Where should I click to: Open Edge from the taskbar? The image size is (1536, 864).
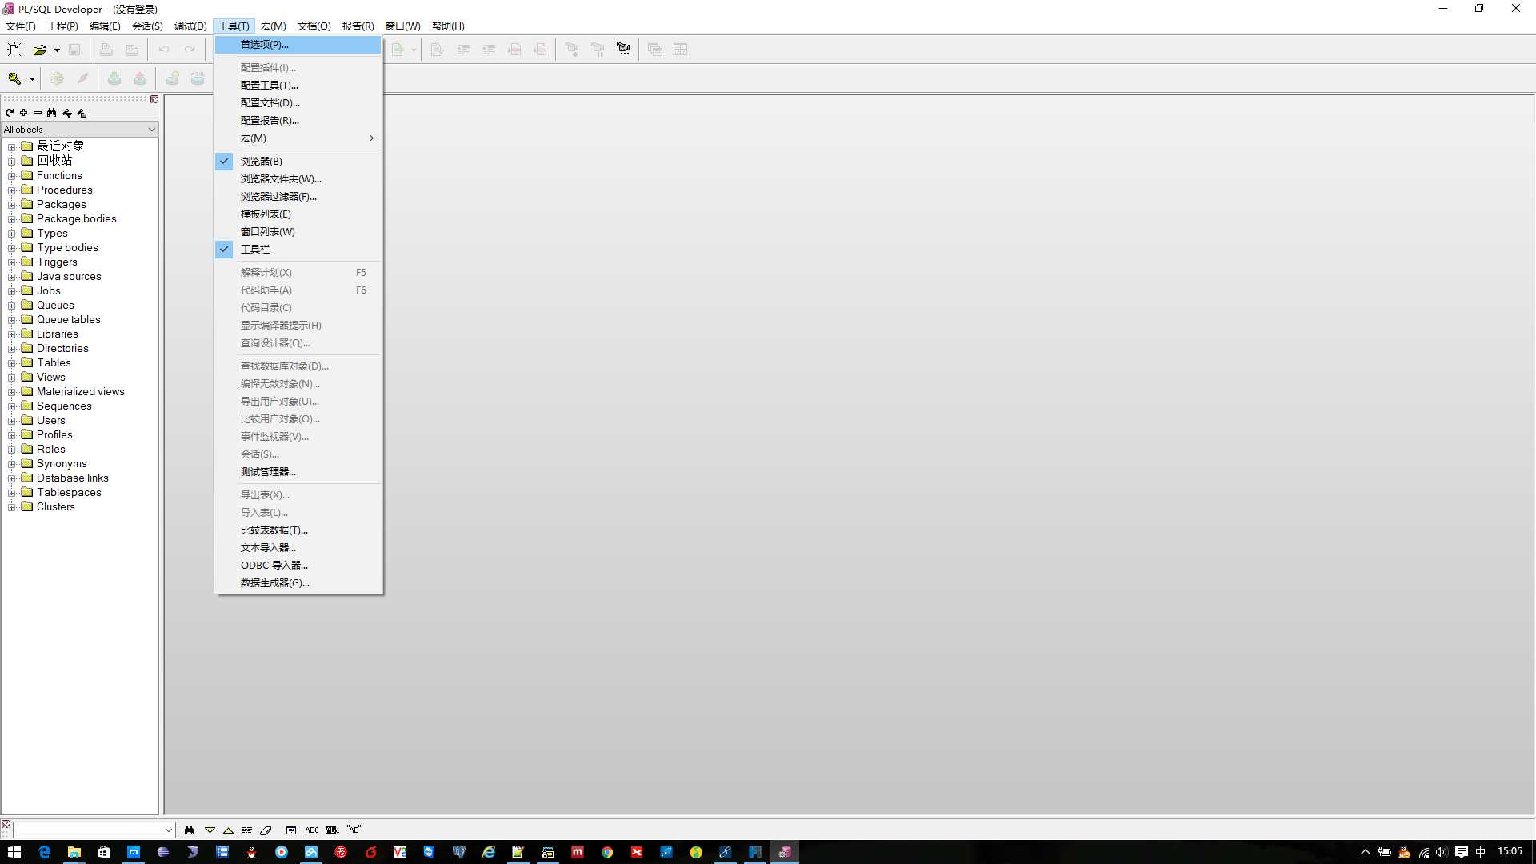coord(45,852)
